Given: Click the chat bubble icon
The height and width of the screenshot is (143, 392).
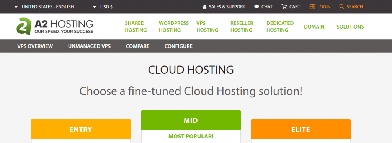Looking at the screenshot, I should pos(256,7).
